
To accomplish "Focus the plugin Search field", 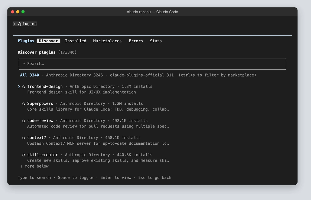I will (152, 64).
